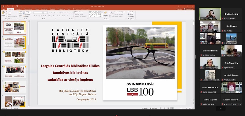Viewport: 245px width, 116px height.
Task: Click the Atiestatīt reset button
Action: (x=27, y=14)
